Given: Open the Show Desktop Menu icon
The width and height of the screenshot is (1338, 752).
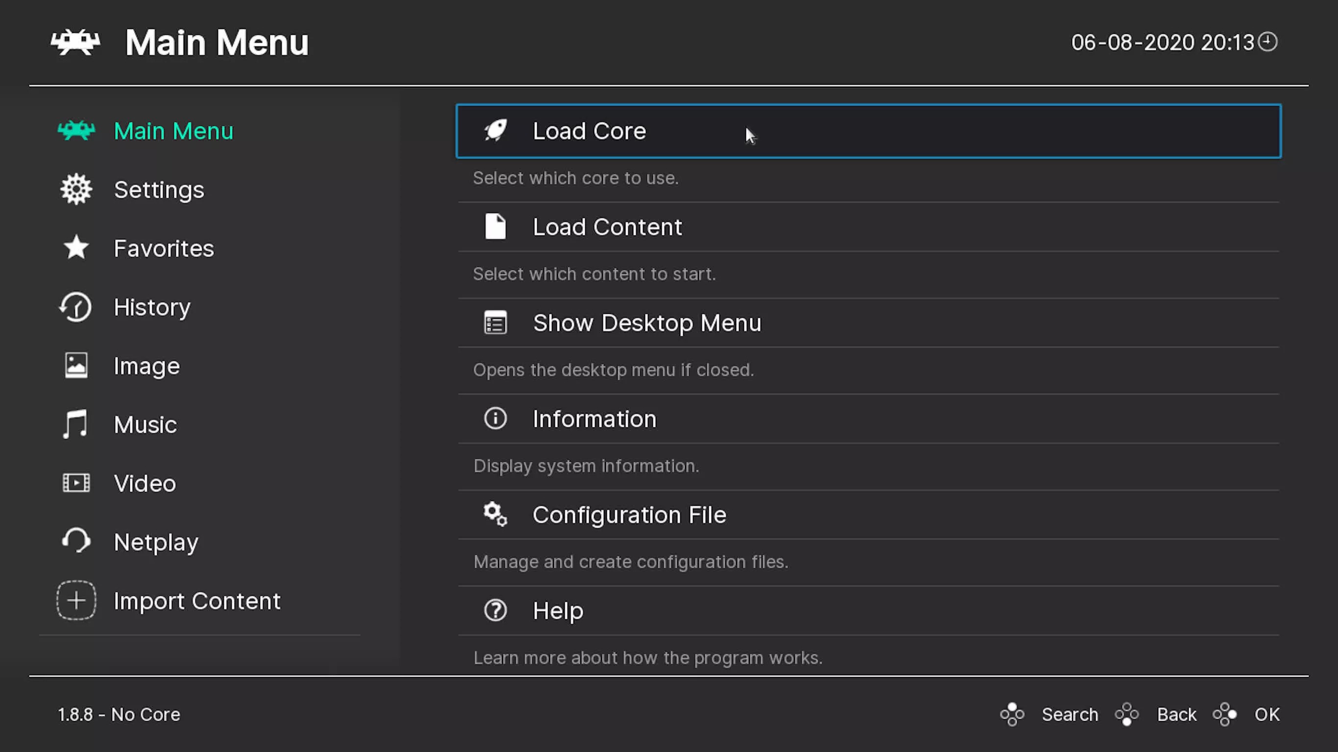Looking at the screenshot, I should click(x=494, y=322).
